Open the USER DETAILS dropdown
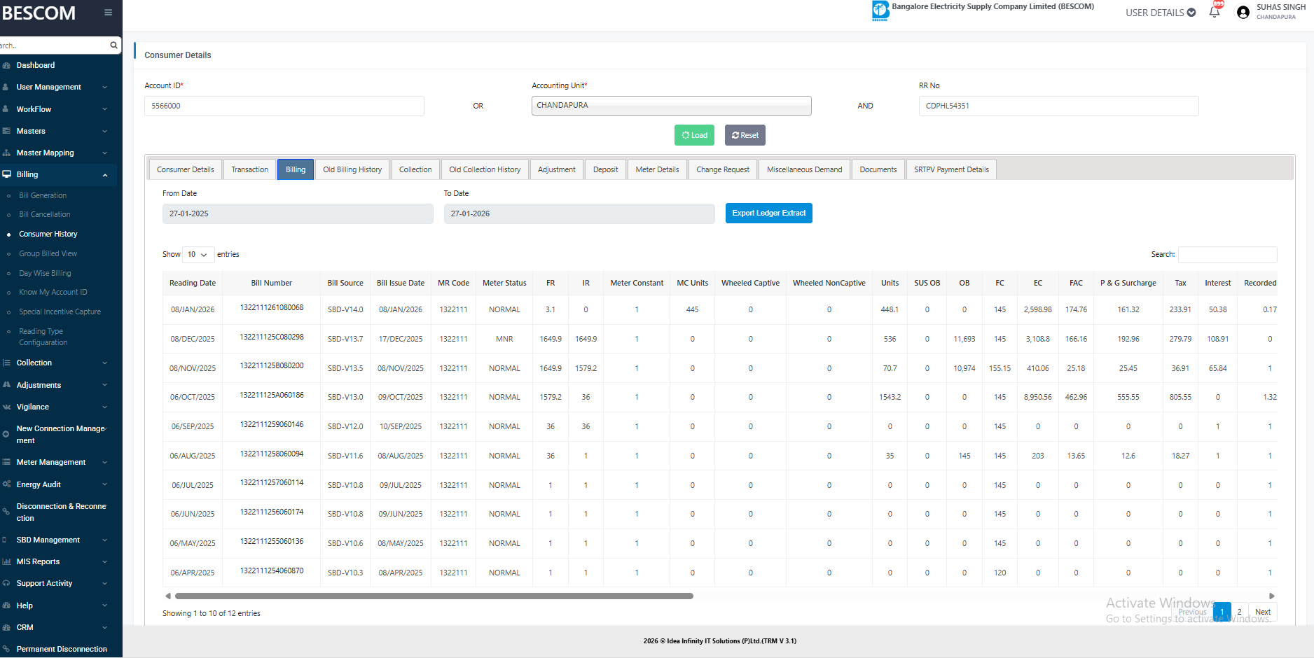 1160,13
